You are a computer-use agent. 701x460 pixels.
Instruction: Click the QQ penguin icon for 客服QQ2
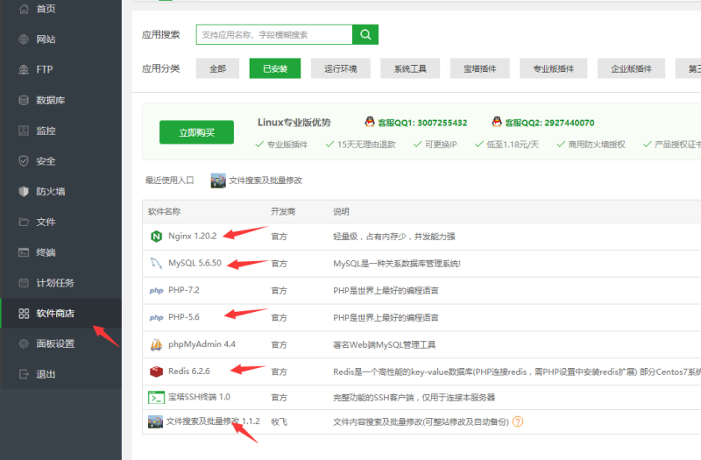tap(497, 122)
